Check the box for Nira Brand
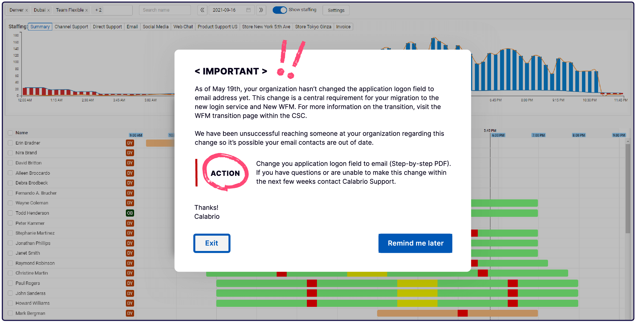636x323 pixels. pyautogui.click(x=10, y=153)
